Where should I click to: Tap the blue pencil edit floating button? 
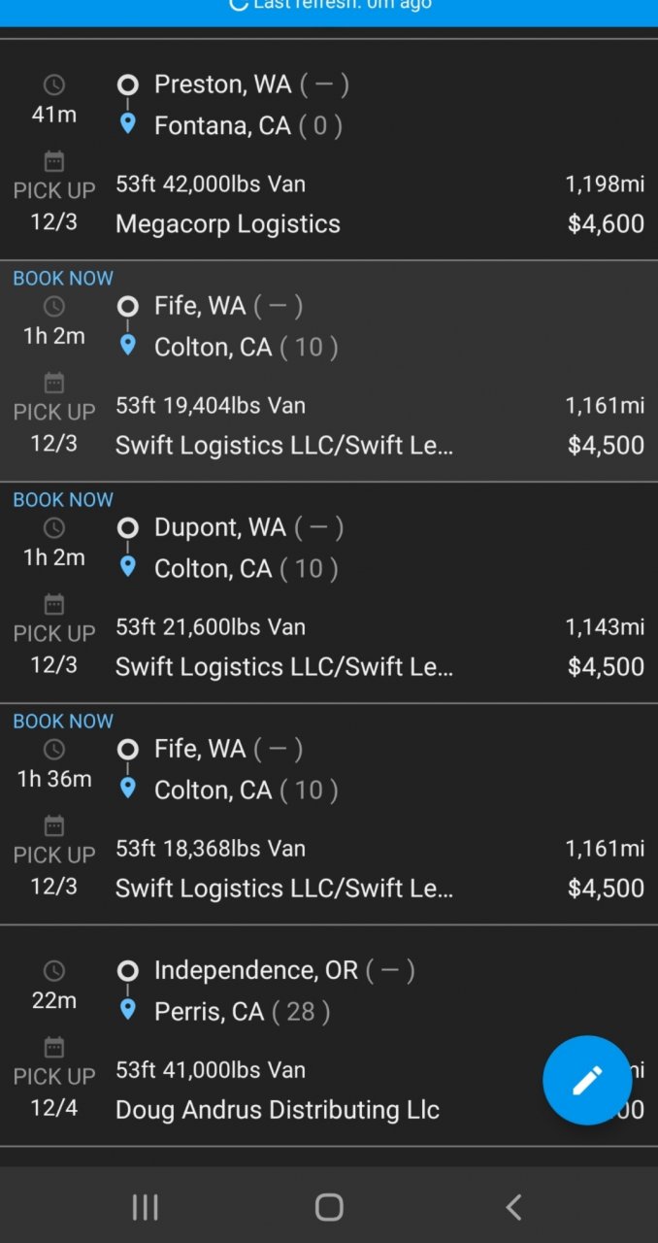click(x=587, y=1080)
